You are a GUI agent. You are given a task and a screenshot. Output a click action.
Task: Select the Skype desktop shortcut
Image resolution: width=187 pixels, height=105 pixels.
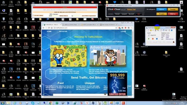tap(33, 45)
